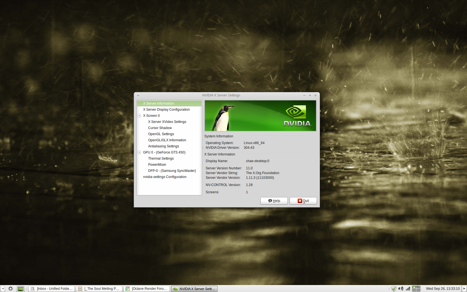Hide the right panel with the arrow button

(x=464, y=289)
